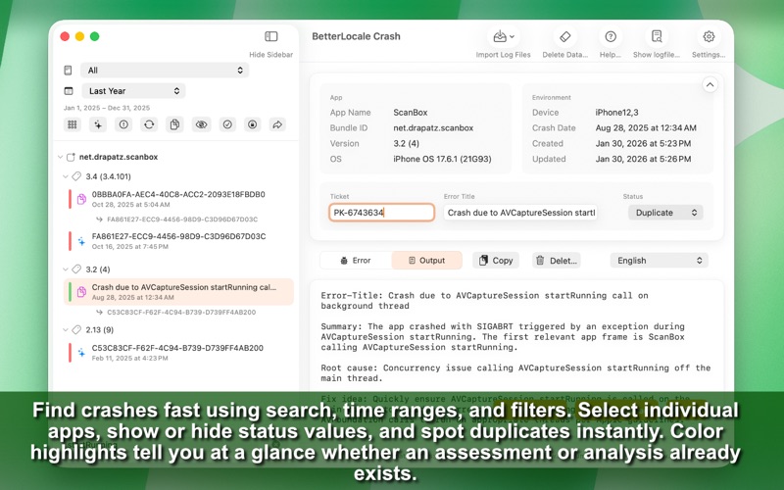This screenshot has width=784, height=490.
Task: Open Settings gear icon
Action: pos(709,36)
